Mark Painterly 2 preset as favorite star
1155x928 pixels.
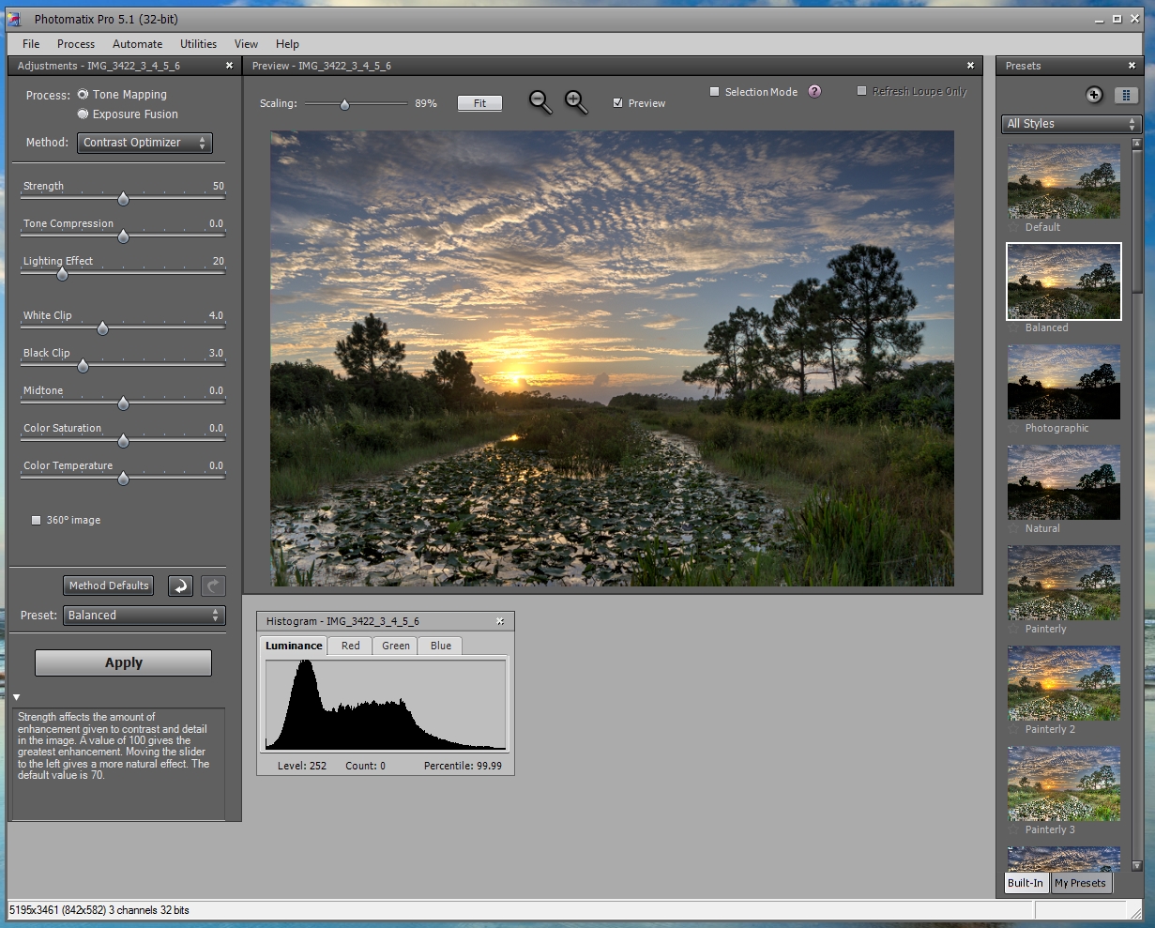(1013, 729)
